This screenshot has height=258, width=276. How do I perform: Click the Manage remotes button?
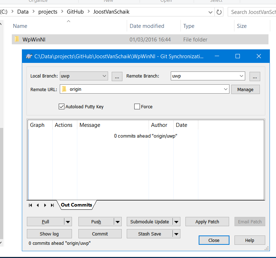click(x=245, y=89)
